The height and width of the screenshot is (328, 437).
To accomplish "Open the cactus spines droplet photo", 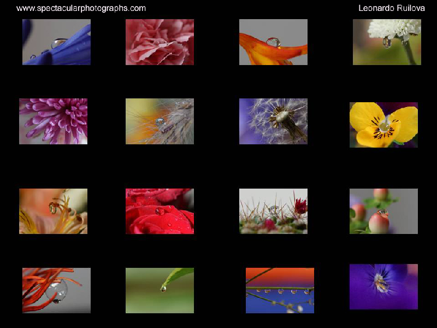I will (273, 211).
